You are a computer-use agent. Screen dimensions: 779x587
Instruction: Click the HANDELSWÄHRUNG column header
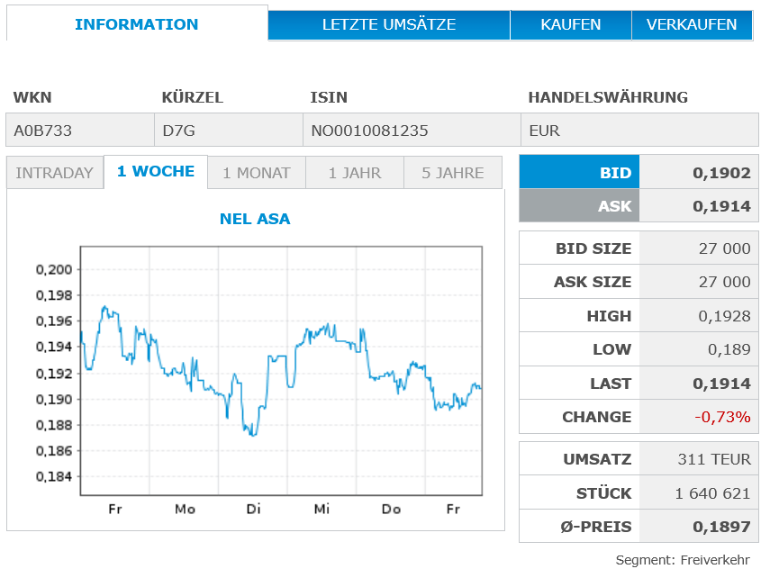pyautogui.click(x=608, y=97)
